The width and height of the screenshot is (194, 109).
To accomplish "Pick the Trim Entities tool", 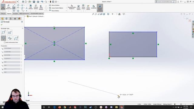I will point(31,7).
